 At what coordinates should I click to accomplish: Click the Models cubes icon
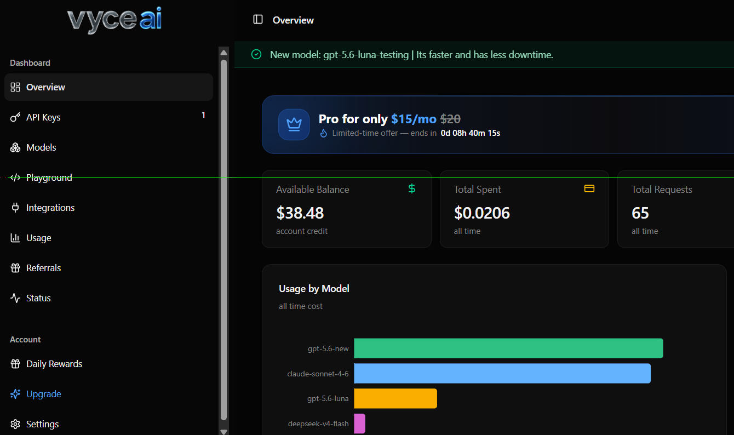tap(15, 147)
